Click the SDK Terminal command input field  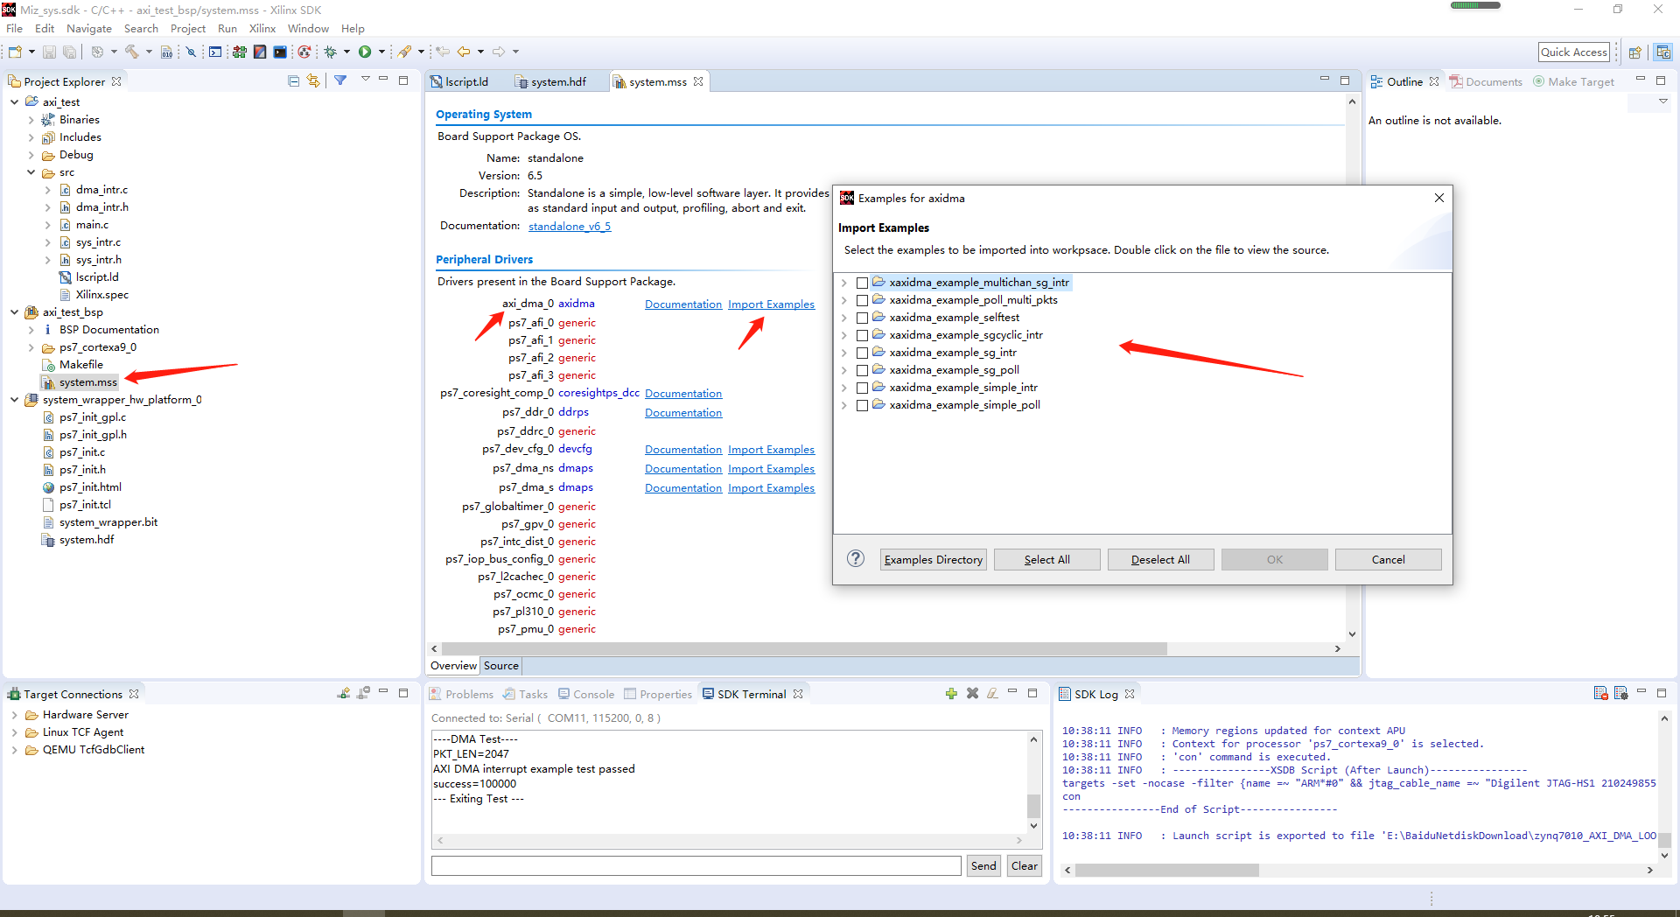[x=696, y=865]
